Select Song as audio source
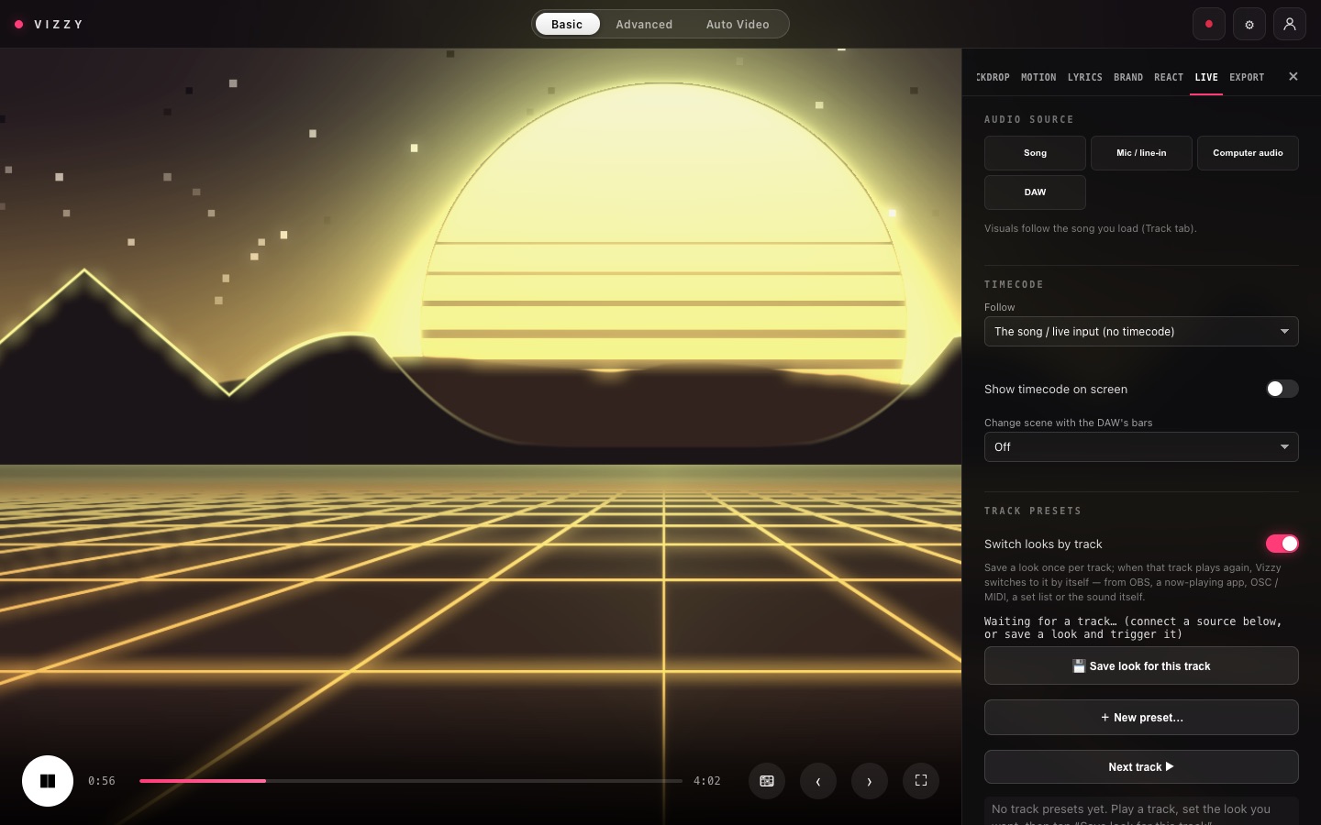This screenshot has height=825, width=1321. pyautogui.click(x=1035, y=153)
